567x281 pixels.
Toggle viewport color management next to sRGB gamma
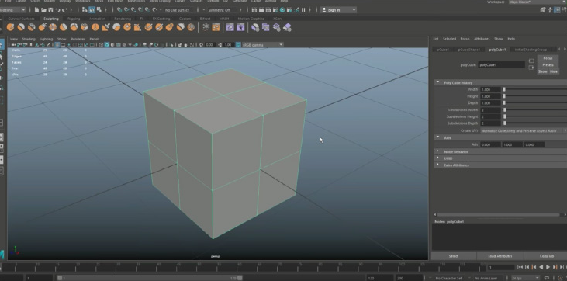(238, 44)
